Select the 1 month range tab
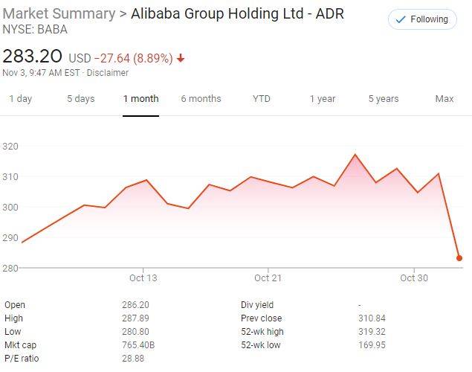 click(x=141, y=99)
